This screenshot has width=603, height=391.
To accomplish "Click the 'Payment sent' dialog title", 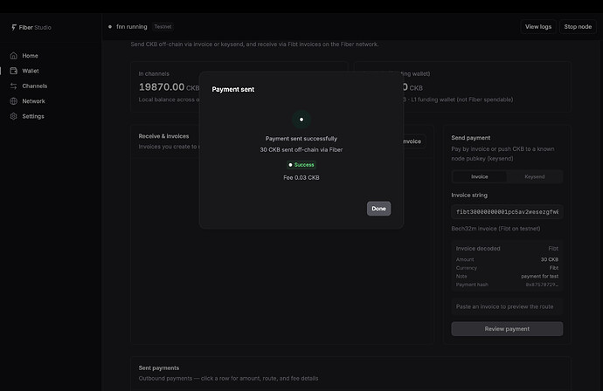I will pos(233,90).
